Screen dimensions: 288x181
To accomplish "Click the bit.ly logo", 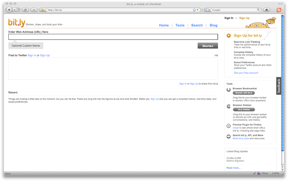I will click(x=16, y=22).
